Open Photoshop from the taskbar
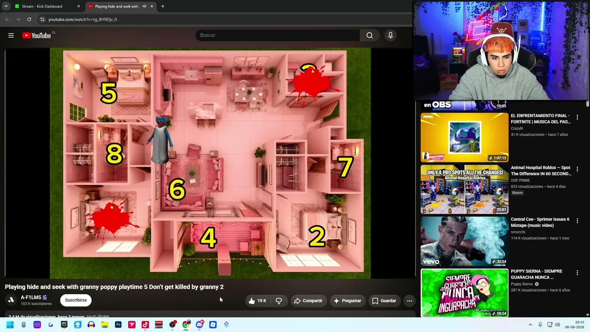 (118, 325)
